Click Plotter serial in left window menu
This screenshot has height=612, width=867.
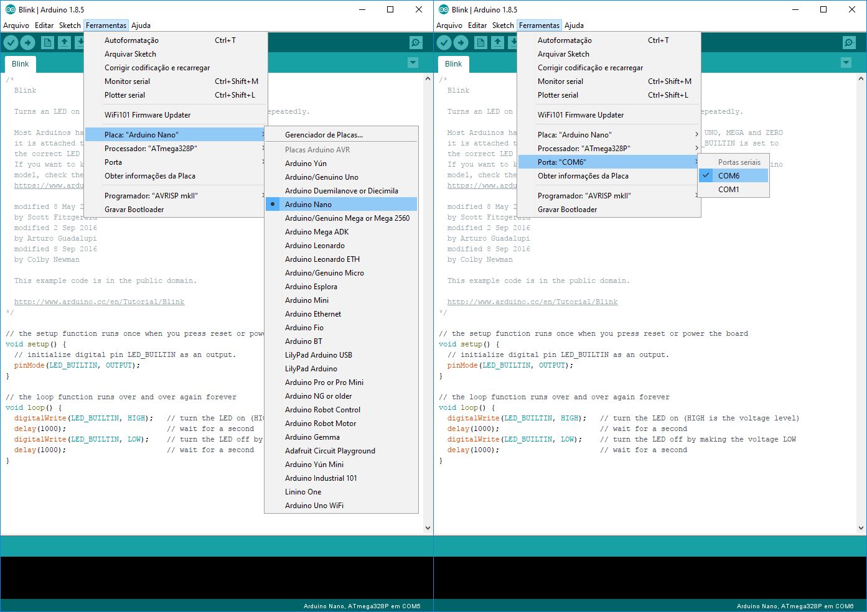[176, 95]
